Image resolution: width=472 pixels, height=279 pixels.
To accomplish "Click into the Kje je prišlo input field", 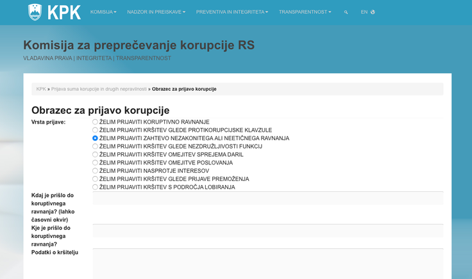I will point(268,230).
